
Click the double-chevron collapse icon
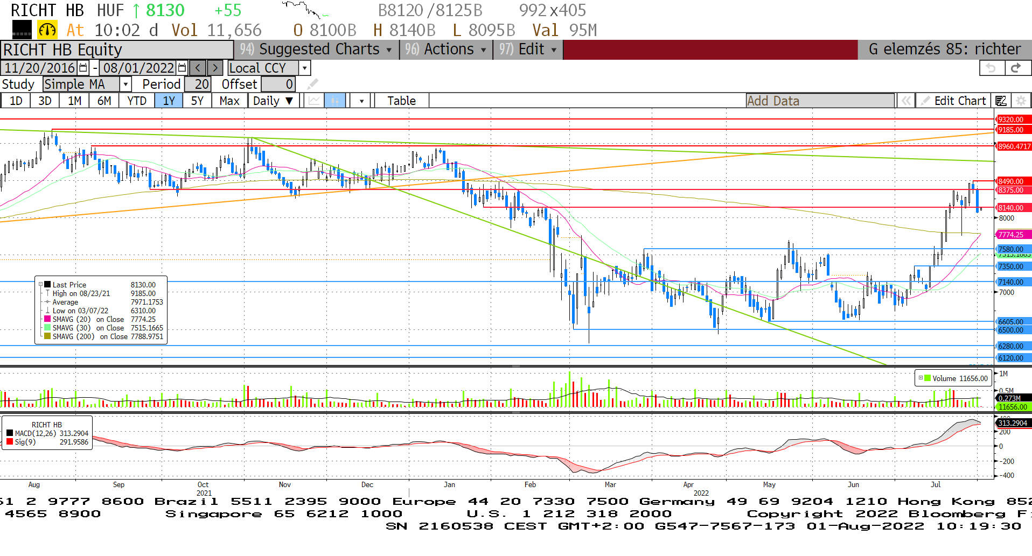point(907,101)
